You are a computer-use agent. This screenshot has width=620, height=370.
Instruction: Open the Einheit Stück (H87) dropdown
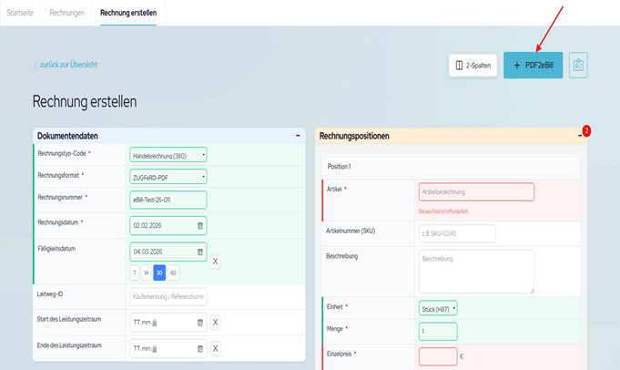438,308
